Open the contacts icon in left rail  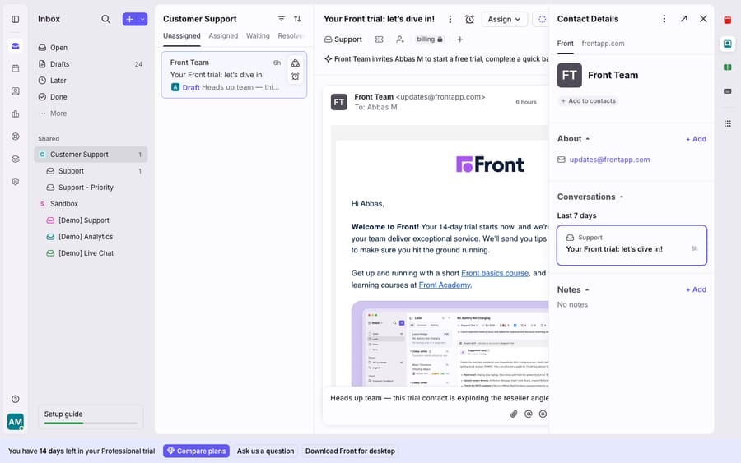click(x=15, y=91)
